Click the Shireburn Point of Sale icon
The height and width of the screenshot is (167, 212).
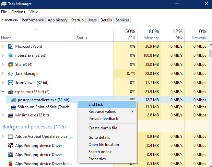point(13,107)
